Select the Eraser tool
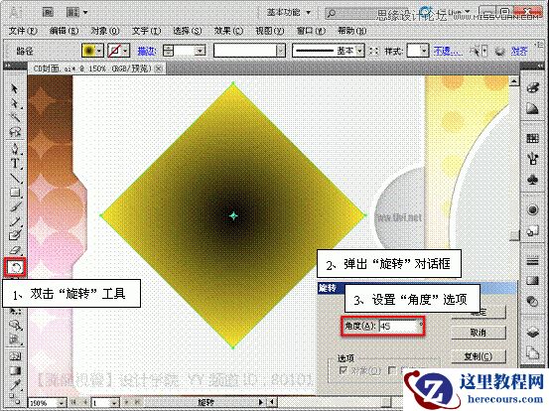 click(15, 250)
